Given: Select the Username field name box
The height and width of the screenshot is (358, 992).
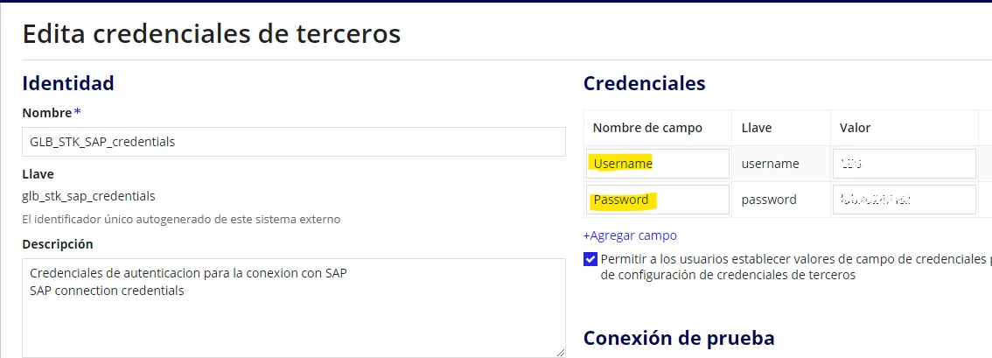Looking at the screenshot, I should tap(658, 164).
